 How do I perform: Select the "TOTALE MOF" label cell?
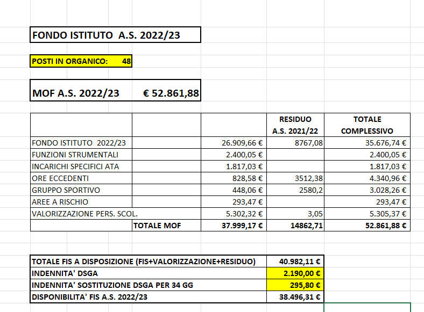coord(166,226)
